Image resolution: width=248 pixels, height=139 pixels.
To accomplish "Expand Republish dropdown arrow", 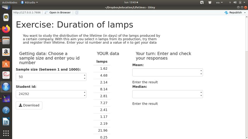I will 245,13.
